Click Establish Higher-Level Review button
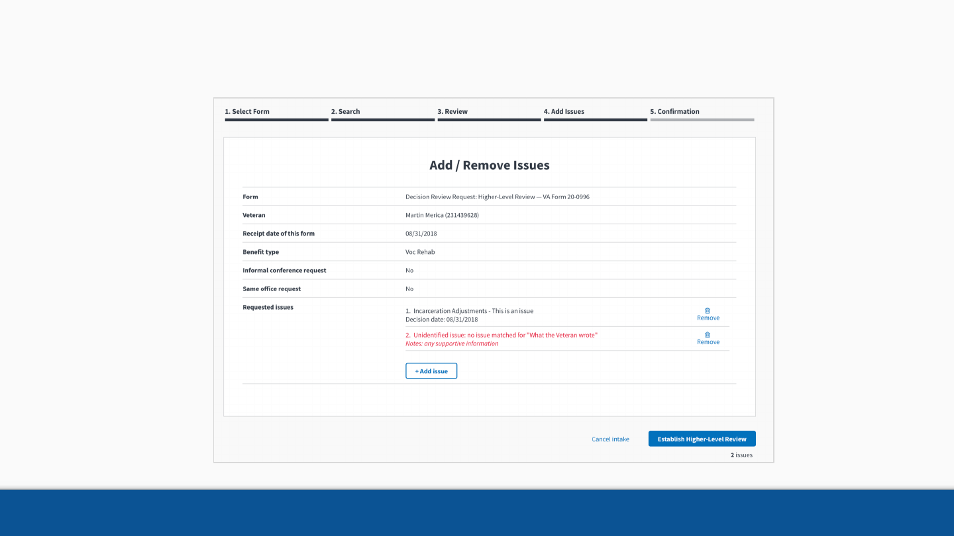 pos(702,439)
